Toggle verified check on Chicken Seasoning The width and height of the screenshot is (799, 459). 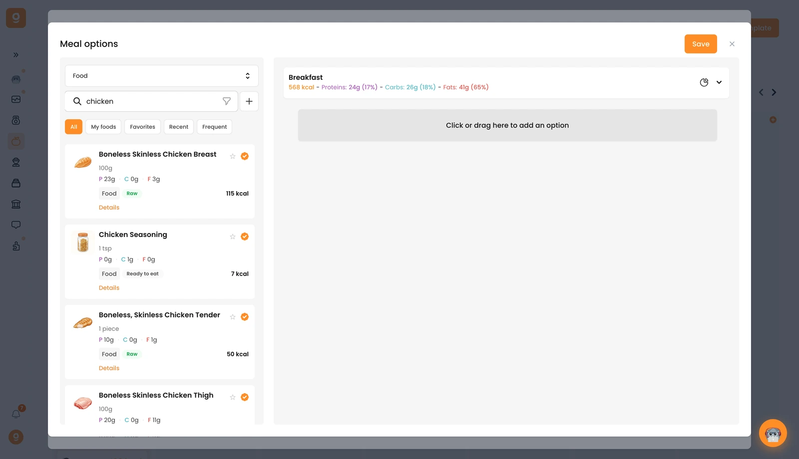245,236
